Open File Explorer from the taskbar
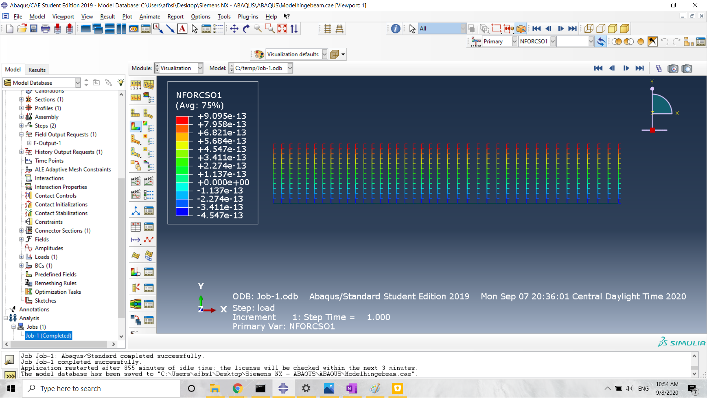 [x=215, y=389]
